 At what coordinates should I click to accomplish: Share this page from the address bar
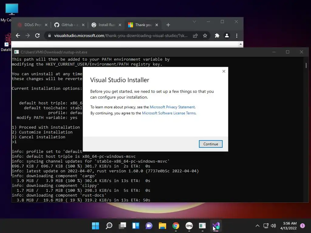pos(195,36)
